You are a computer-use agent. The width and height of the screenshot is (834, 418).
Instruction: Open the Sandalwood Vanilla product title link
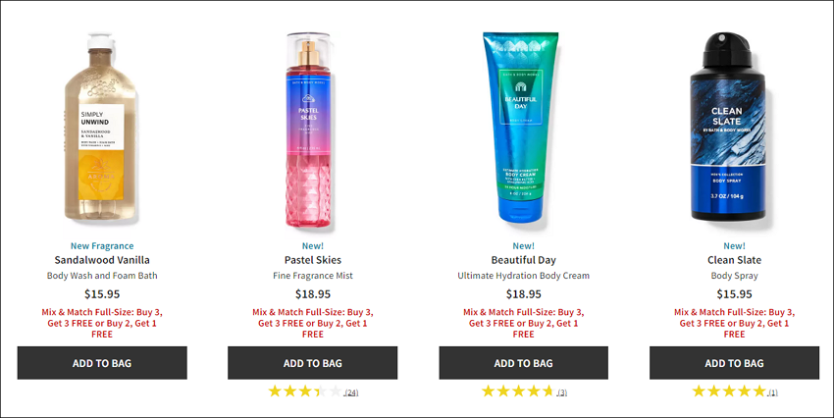pos(102,260)
